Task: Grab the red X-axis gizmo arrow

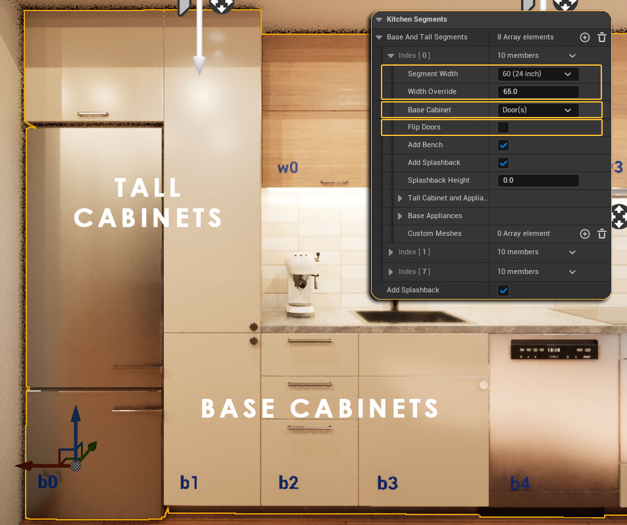Action: click(x=25, y=465)
